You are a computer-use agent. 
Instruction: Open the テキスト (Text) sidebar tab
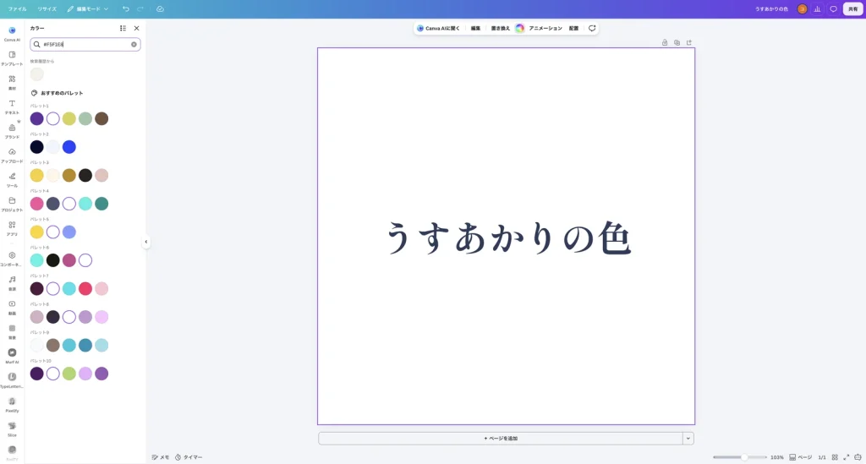pyautogui.click(x=12, y=106)
